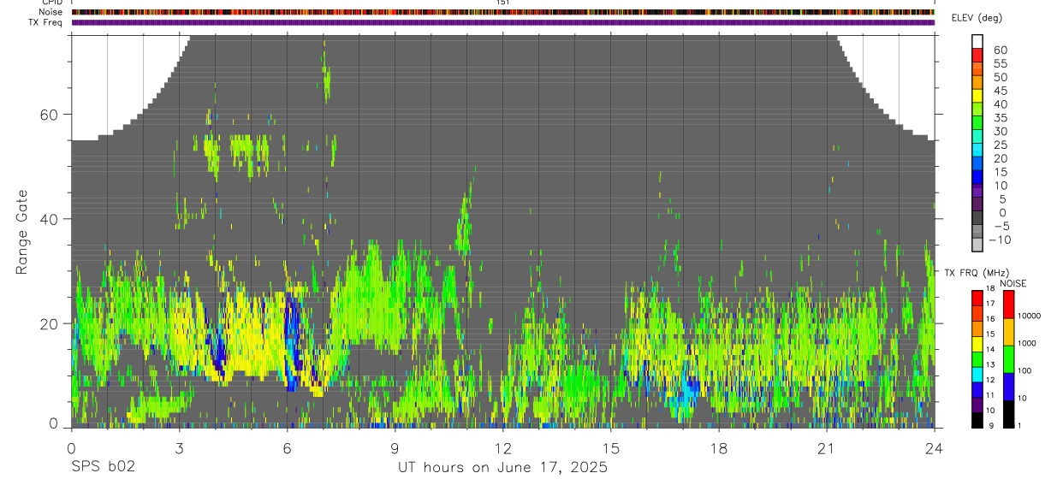This screenshot has height=485, width=1051.
Task: Click the 'Range Gate' y-axis title
Action: tap(21, 233)
